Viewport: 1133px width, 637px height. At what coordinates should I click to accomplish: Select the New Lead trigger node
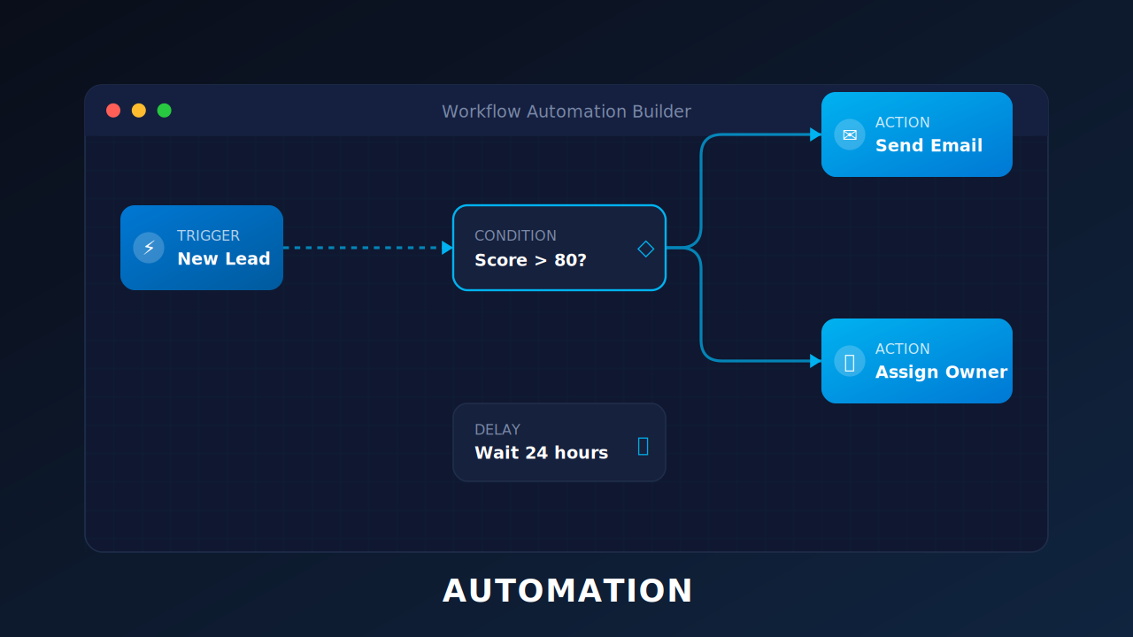[x=202, y=248]
